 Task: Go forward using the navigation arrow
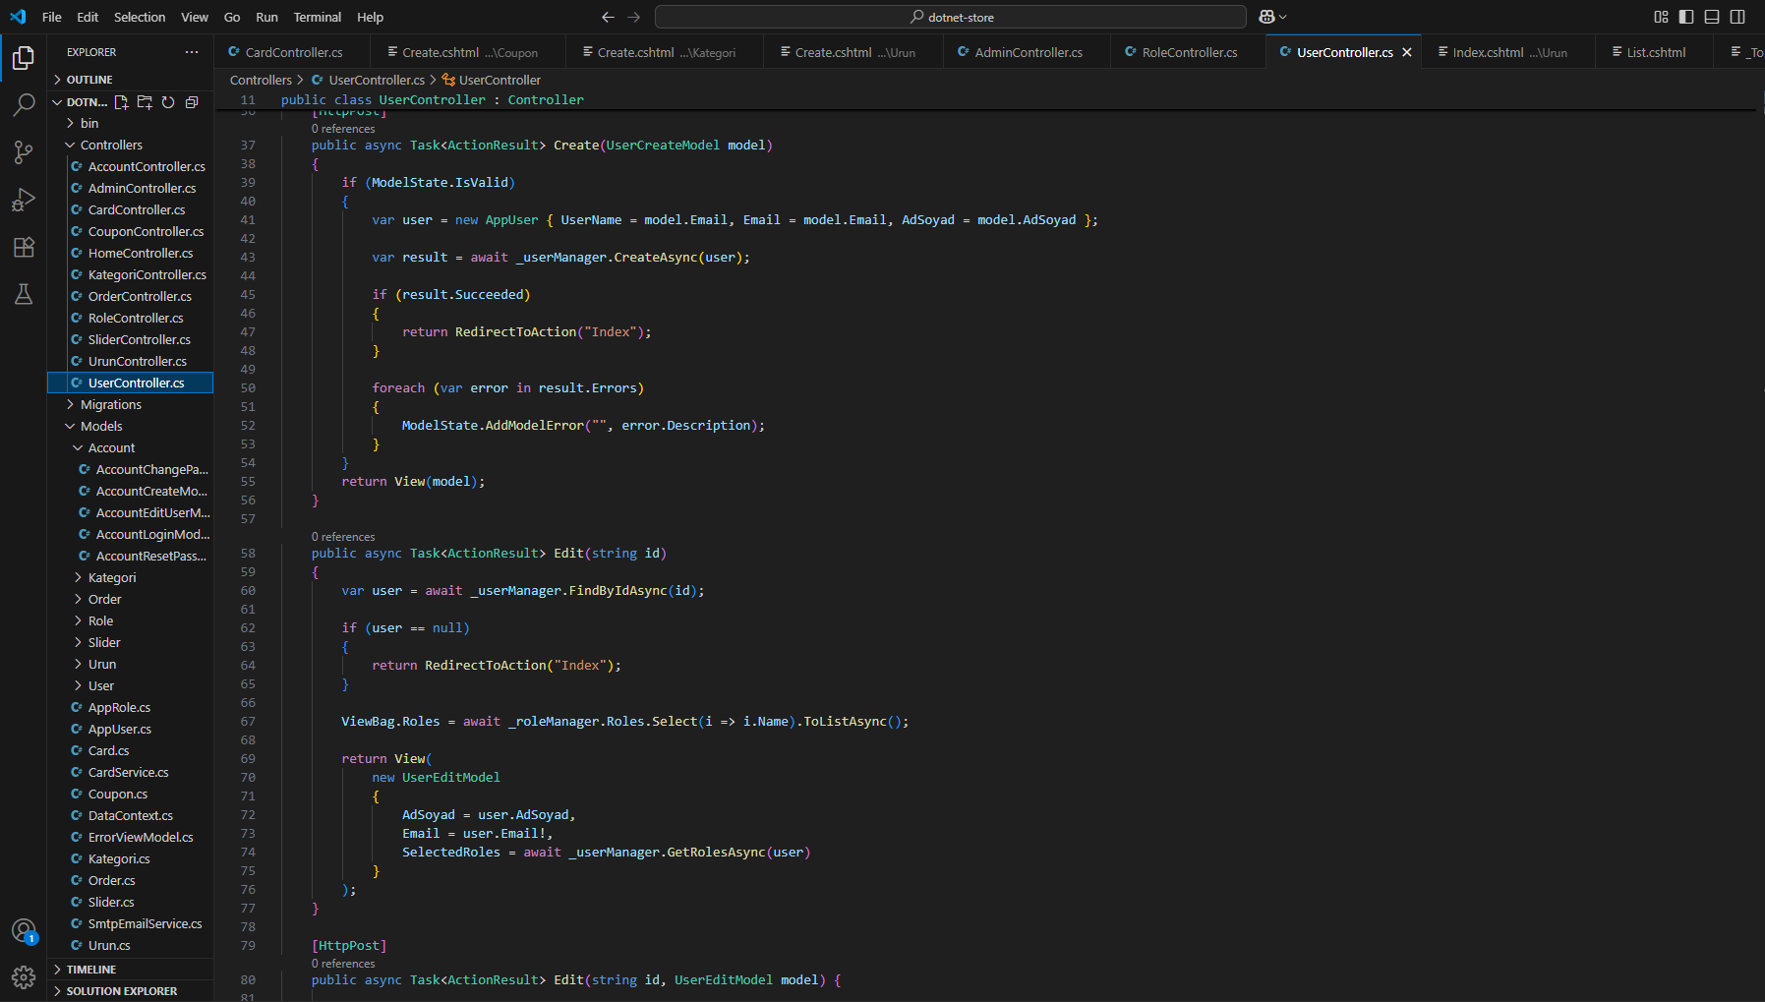tap(634, 17)
